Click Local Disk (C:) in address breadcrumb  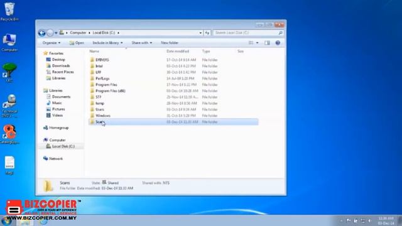coord(104,33)
